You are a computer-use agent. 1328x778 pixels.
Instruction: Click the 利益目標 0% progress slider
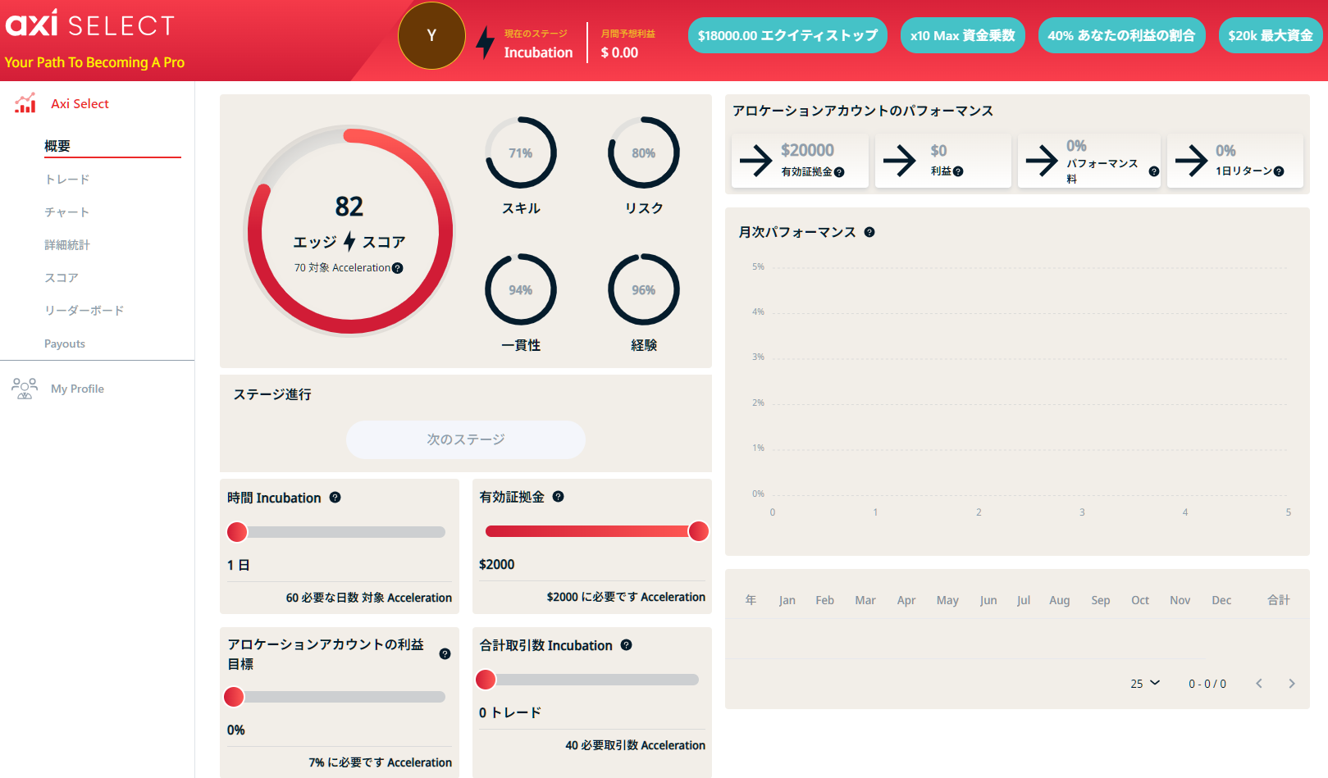coord(335,697)
